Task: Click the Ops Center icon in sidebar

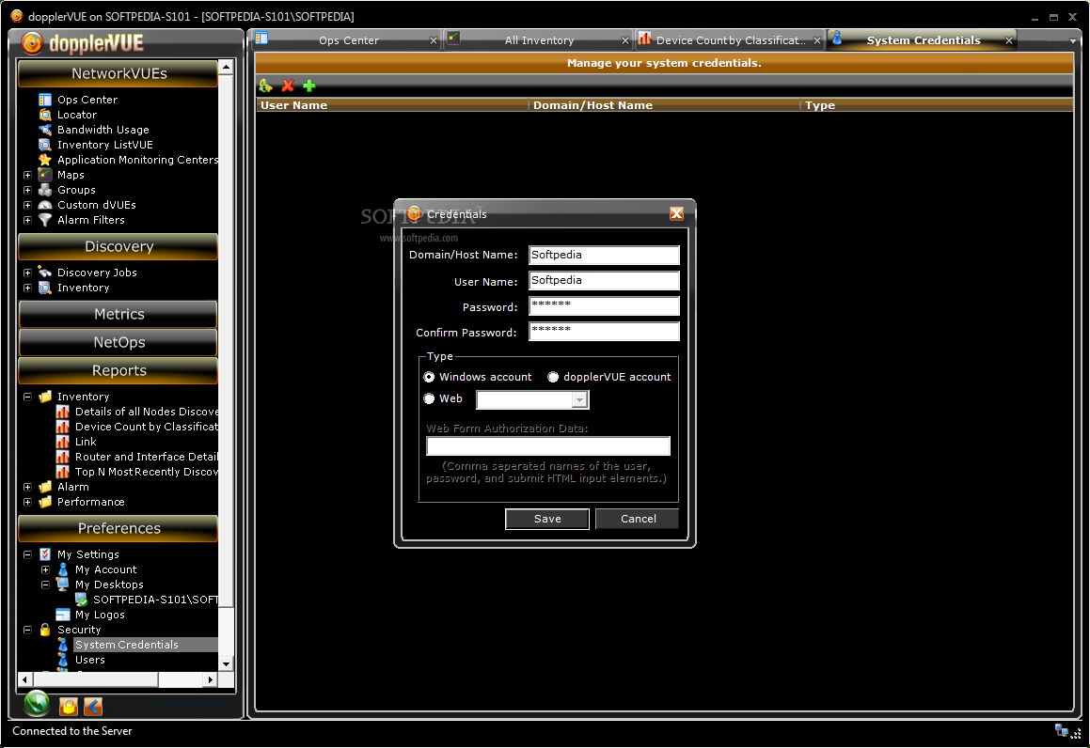Action: [45, 100]
